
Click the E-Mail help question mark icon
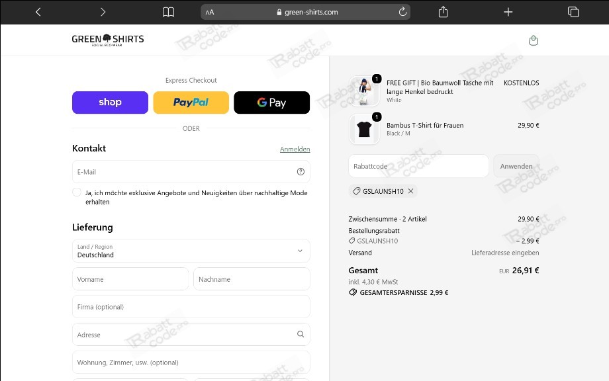coord(301,172)
